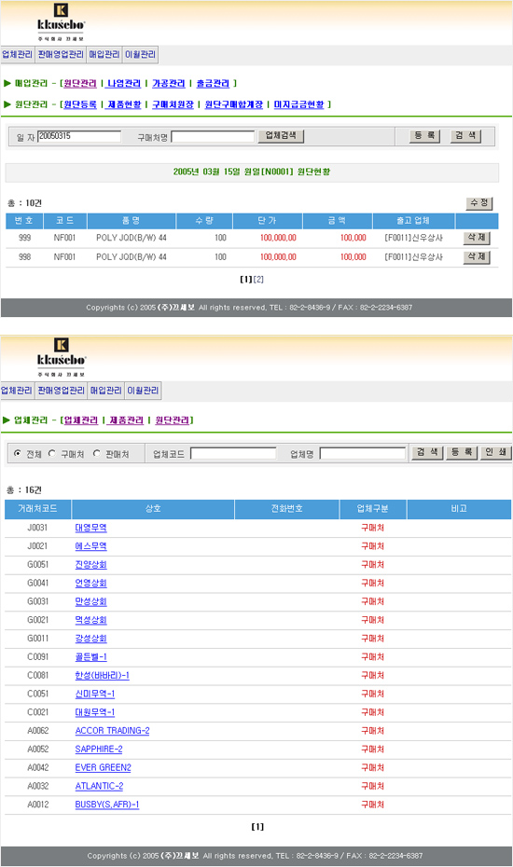Open the 원단등록 link
Screen dimensions: 513x867
click(x=80, y=104)
